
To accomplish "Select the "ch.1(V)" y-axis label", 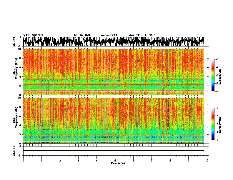I will [14, 42].
